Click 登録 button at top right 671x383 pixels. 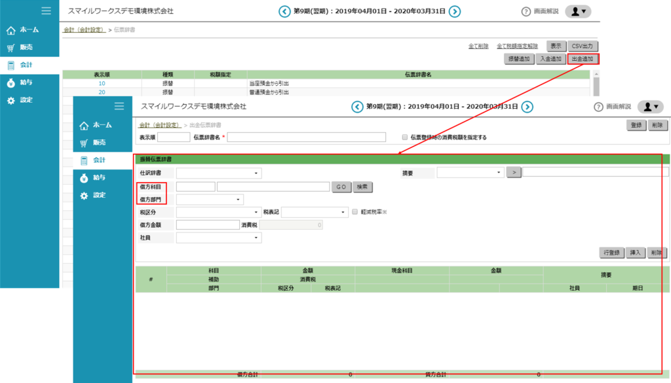click(x=636, y=125)
